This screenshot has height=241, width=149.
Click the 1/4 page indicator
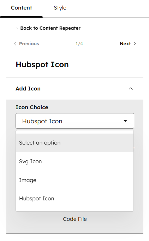pyautogui.click(x=79, y=44)
